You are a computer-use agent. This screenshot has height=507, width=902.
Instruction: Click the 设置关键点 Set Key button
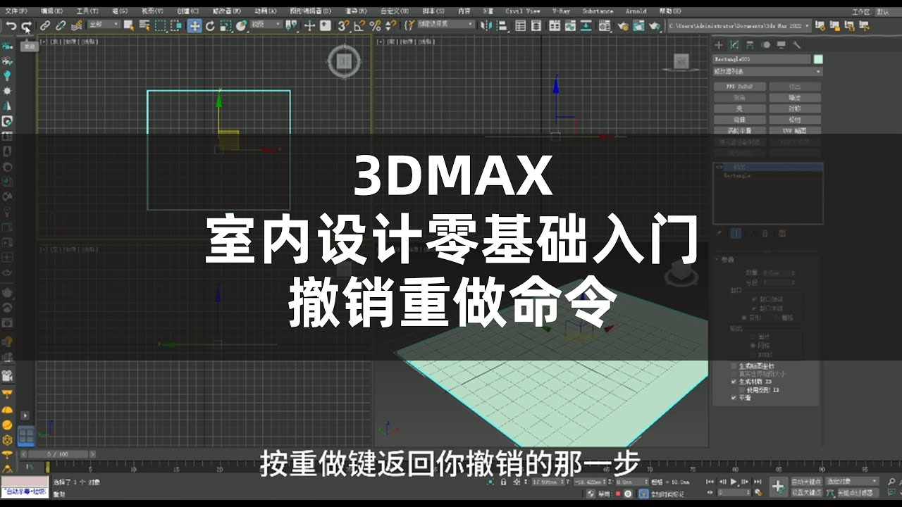pos(805,492)
